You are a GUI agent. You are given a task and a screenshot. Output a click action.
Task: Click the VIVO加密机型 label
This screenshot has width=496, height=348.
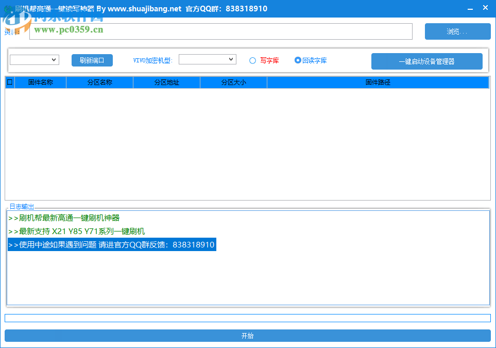pyautogui.click(x=153, y=60)
